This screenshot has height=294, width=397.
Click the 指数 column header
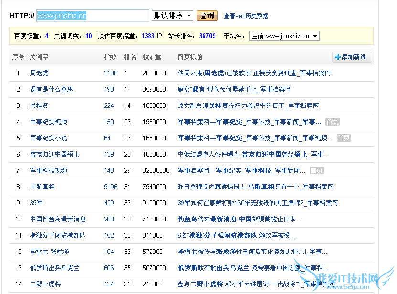click(x=110, y=57)
